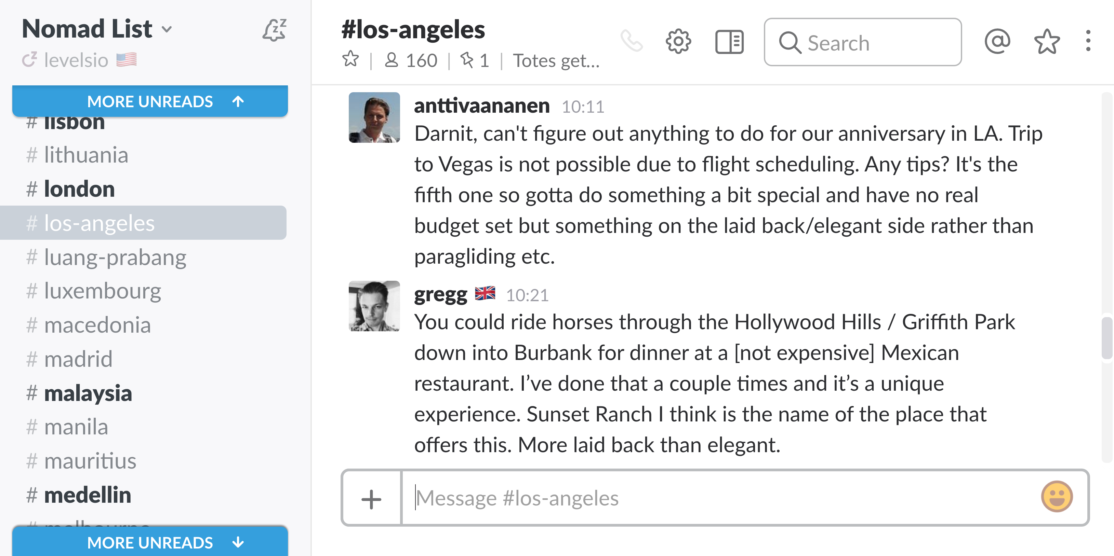Show mentions with the @ icon
Image resolution: width=1114 pixels, height=556 pixels.
click(x=997, y=41)
